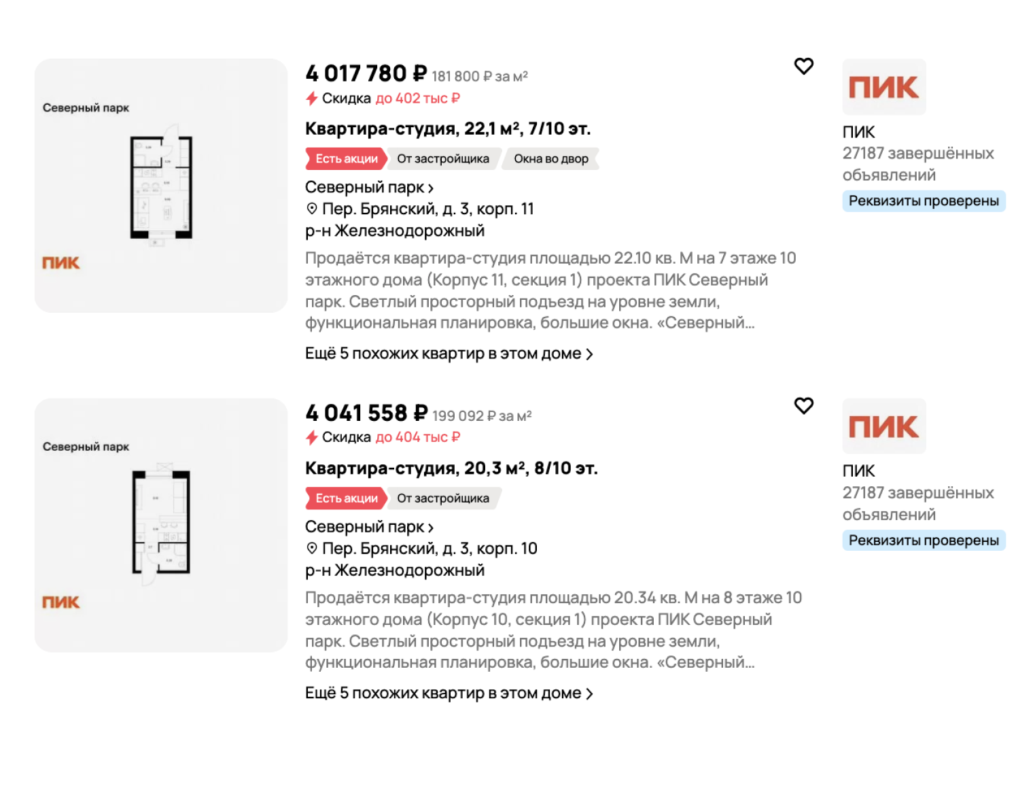This screenshot has width=1033, height=786.
Task: Click Есть акции tag on first listing
Action: tap(346, 158)
